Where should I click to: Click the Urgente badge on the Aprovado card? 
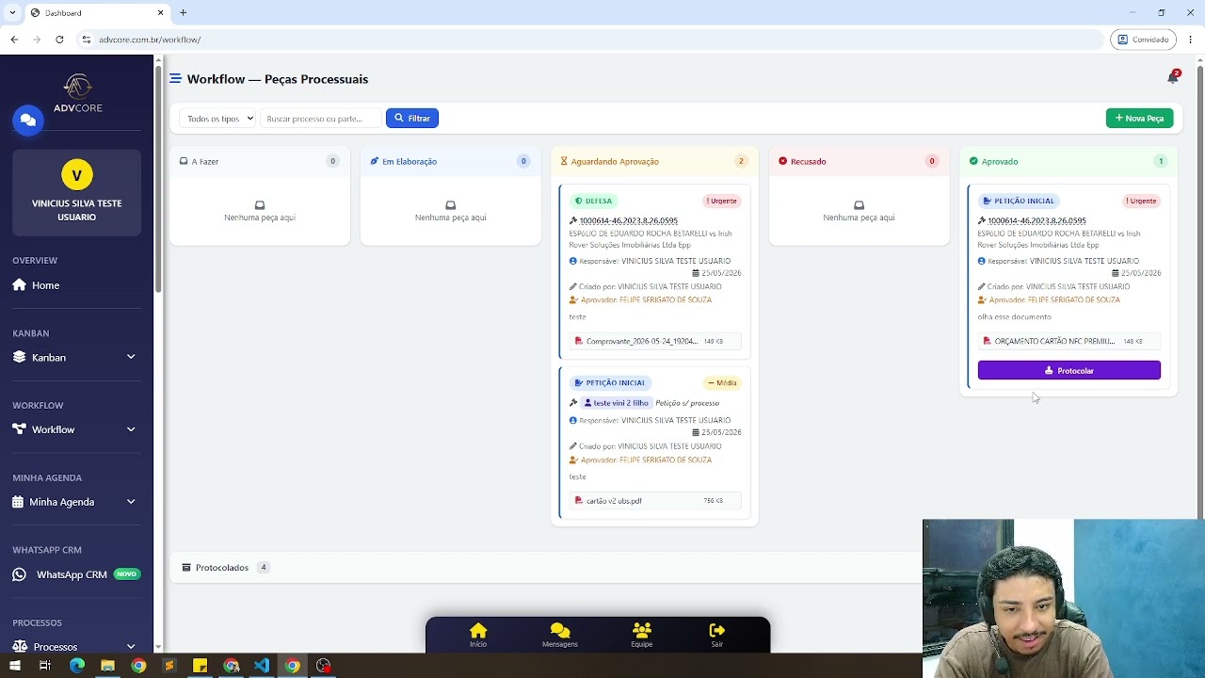pyautogui.click(x=1141, y=201)
